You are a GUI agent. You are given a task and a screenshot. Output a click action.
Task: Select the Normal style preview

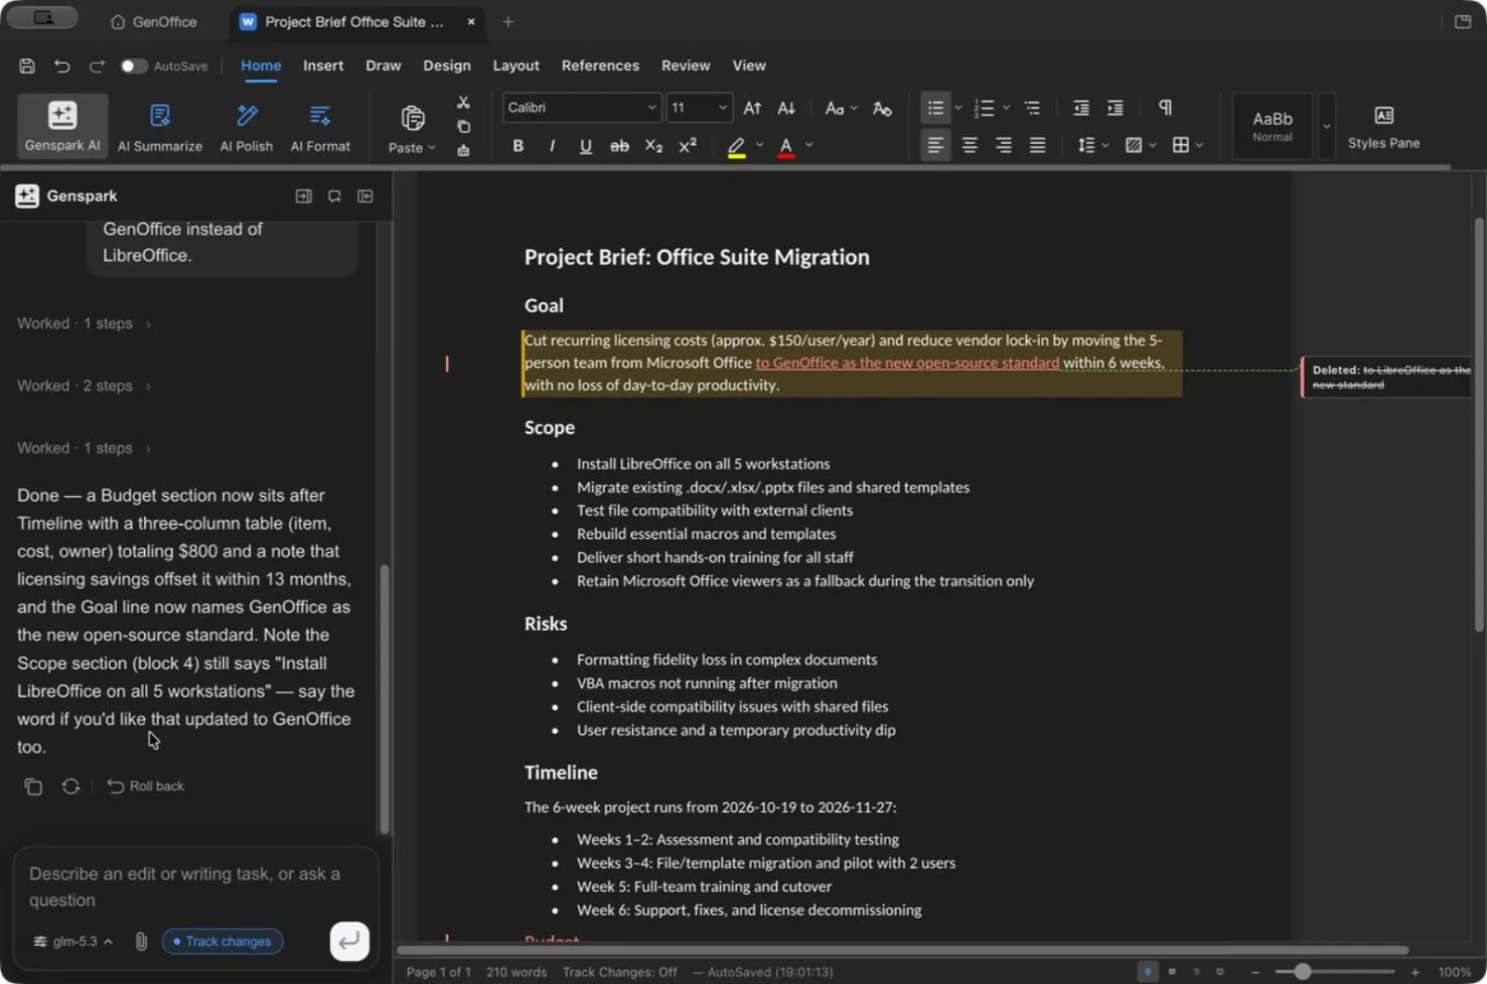coord(1271,126)
